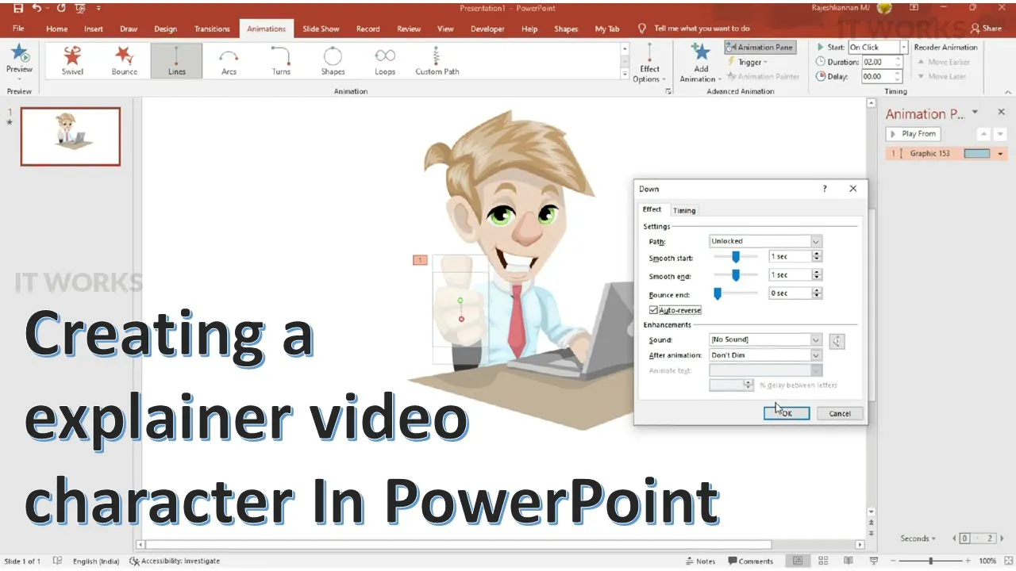Adjust the Smooth end slider
1016x571 pixels.
pyautogui.click(x=736, y=274)
